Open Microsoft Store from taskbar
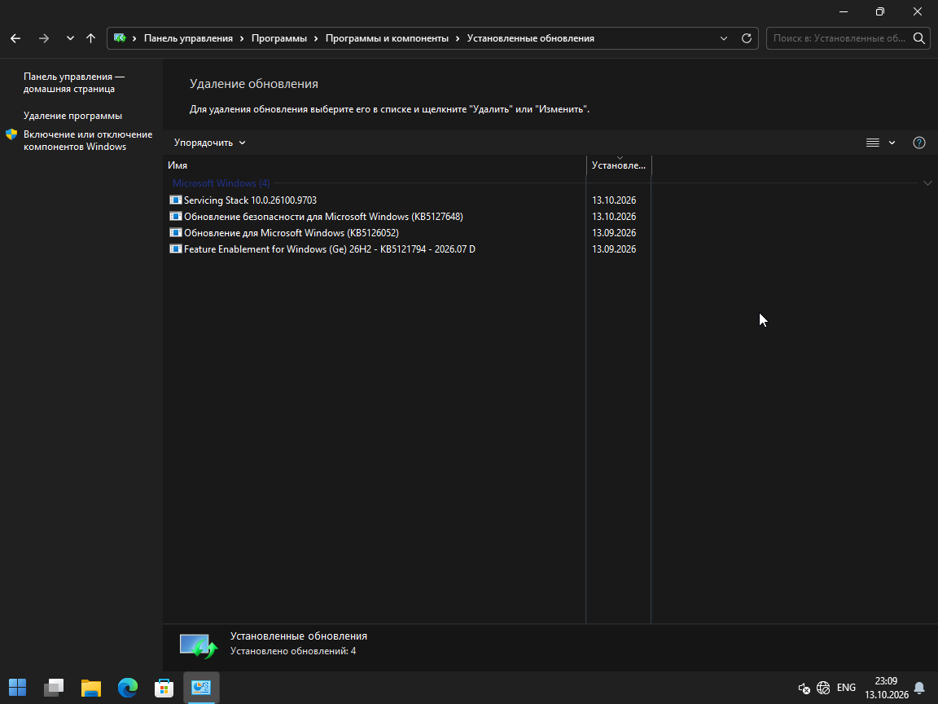Image resolution: width=938 pixels, height=704 pixels. (x=164, y=687)
